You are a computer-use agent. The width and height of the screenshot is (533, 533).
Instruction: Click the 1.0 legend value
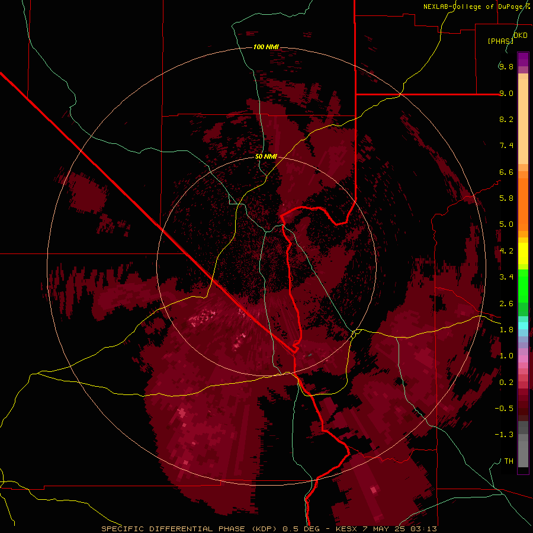(506, 356)
